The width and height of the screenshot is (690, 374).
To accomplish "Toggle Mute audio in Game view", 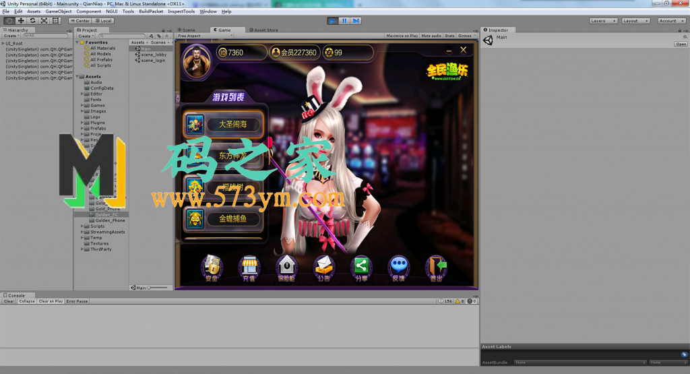I will point(431,36).
